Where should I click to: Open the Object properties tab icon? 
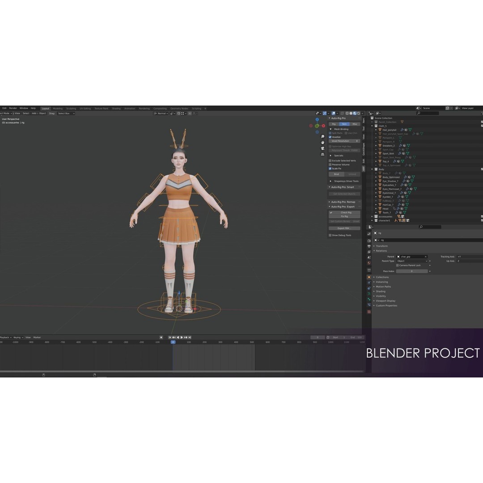point(369,277)
